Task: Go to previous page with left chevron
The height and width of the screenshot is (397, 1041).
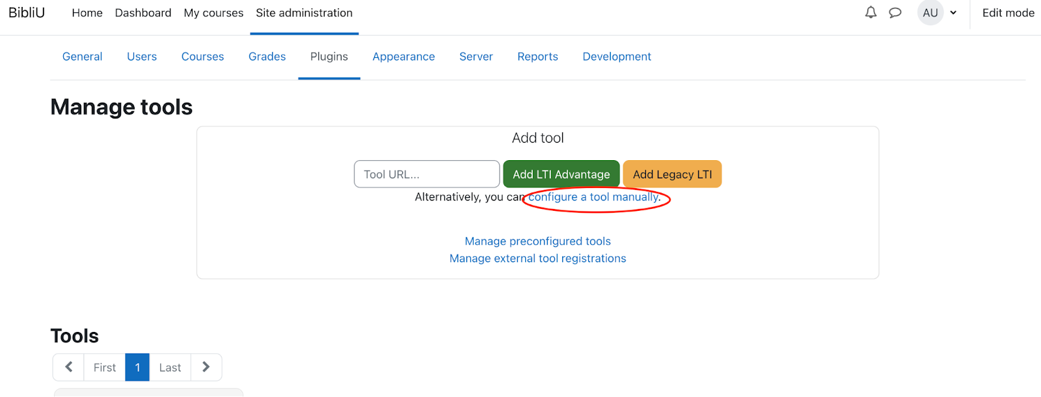Action: 68,367
